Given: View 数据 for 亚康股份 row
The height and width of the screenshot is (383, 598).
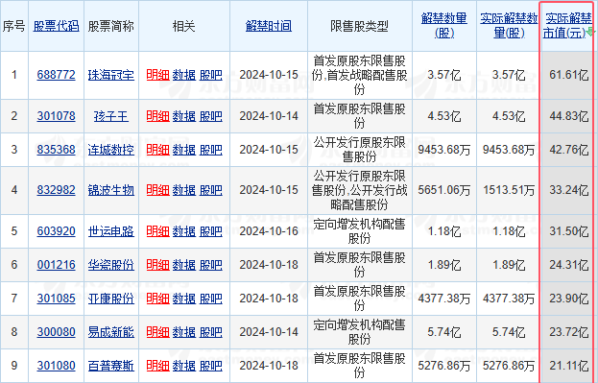Looking at the screenshot, I should [x=184, y=299].
